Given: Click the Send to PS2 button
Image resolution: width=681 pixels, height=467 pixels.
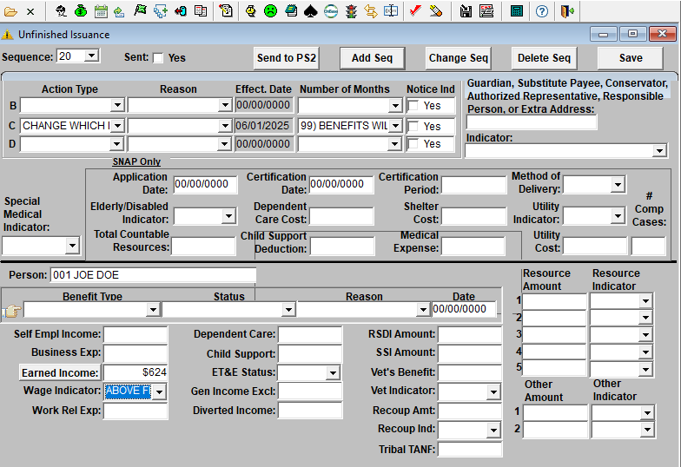Looking at the screenshot, I should 287,58.
